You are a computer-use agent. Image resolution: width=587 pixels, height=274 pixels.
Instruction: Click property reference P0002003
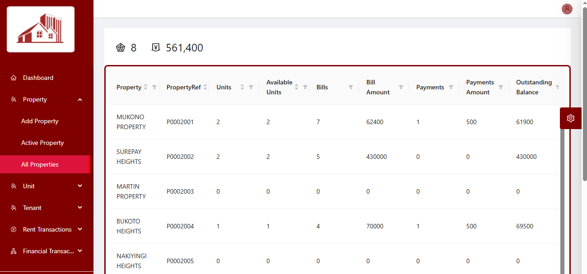[x=180, y=191]
